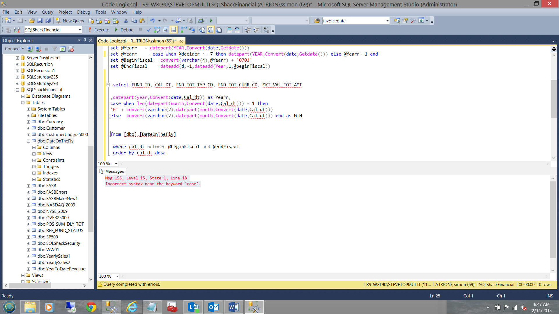Toggle auto-hide pin on Object Explorer

[x=85, y=40]
